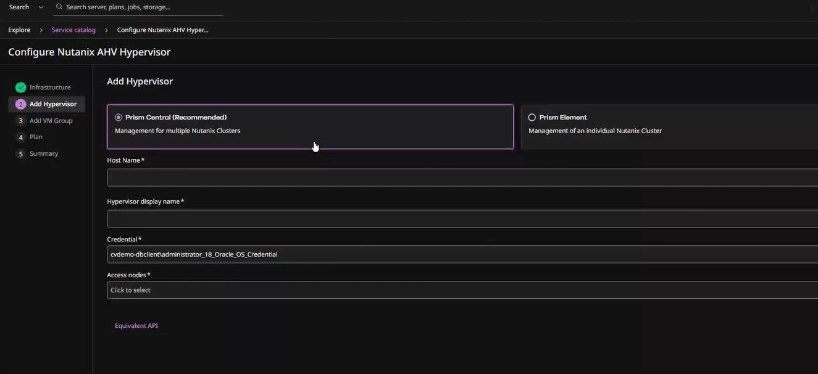
Task: Open the Infrastructure wizard step
Action: (x=50, y=87)
